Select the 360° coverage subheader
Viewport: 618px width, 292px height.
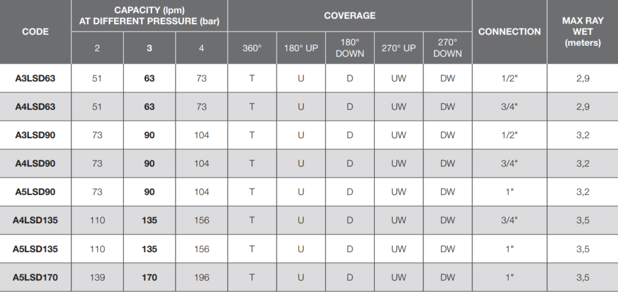tap(252, 48)
